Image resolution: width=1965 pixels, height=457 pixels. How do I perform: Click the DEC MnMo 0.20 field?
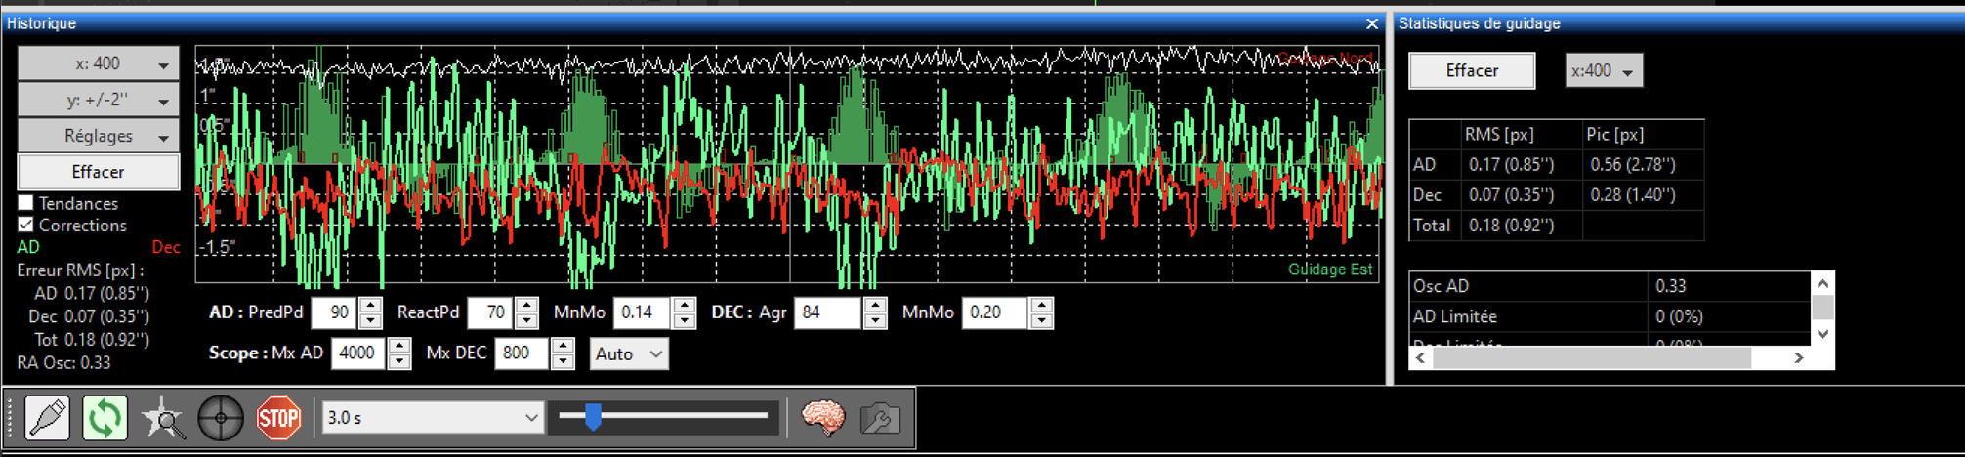(x=996, y=312)
